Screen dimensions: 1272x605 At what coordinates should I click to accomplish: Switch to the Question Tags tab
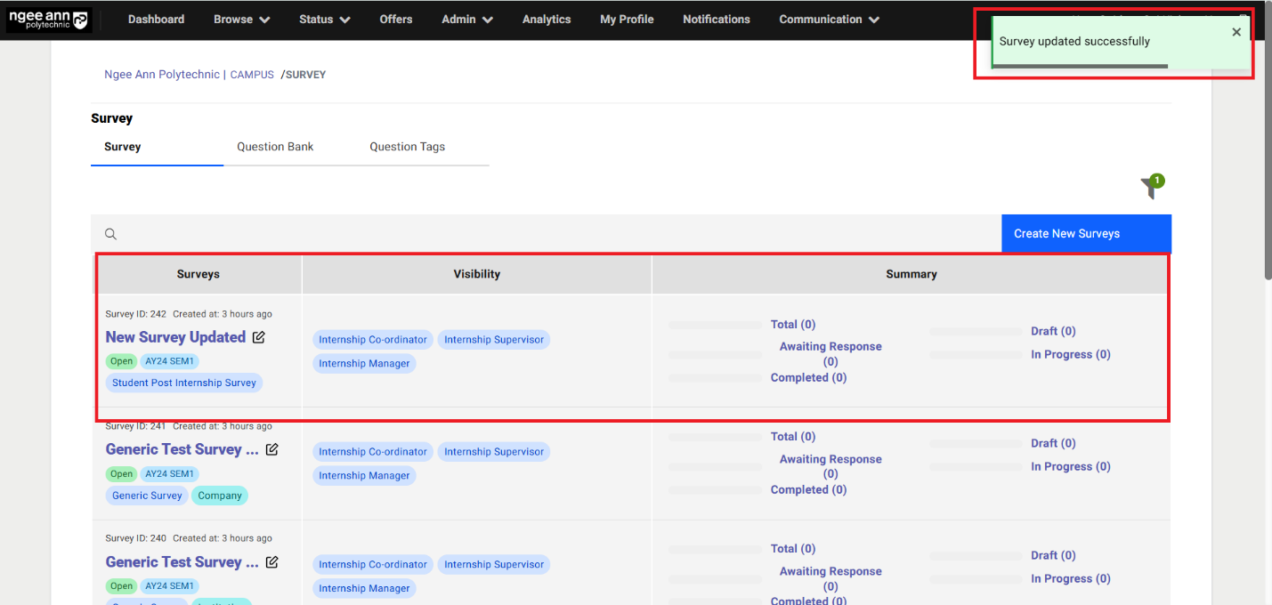point(407,147)
